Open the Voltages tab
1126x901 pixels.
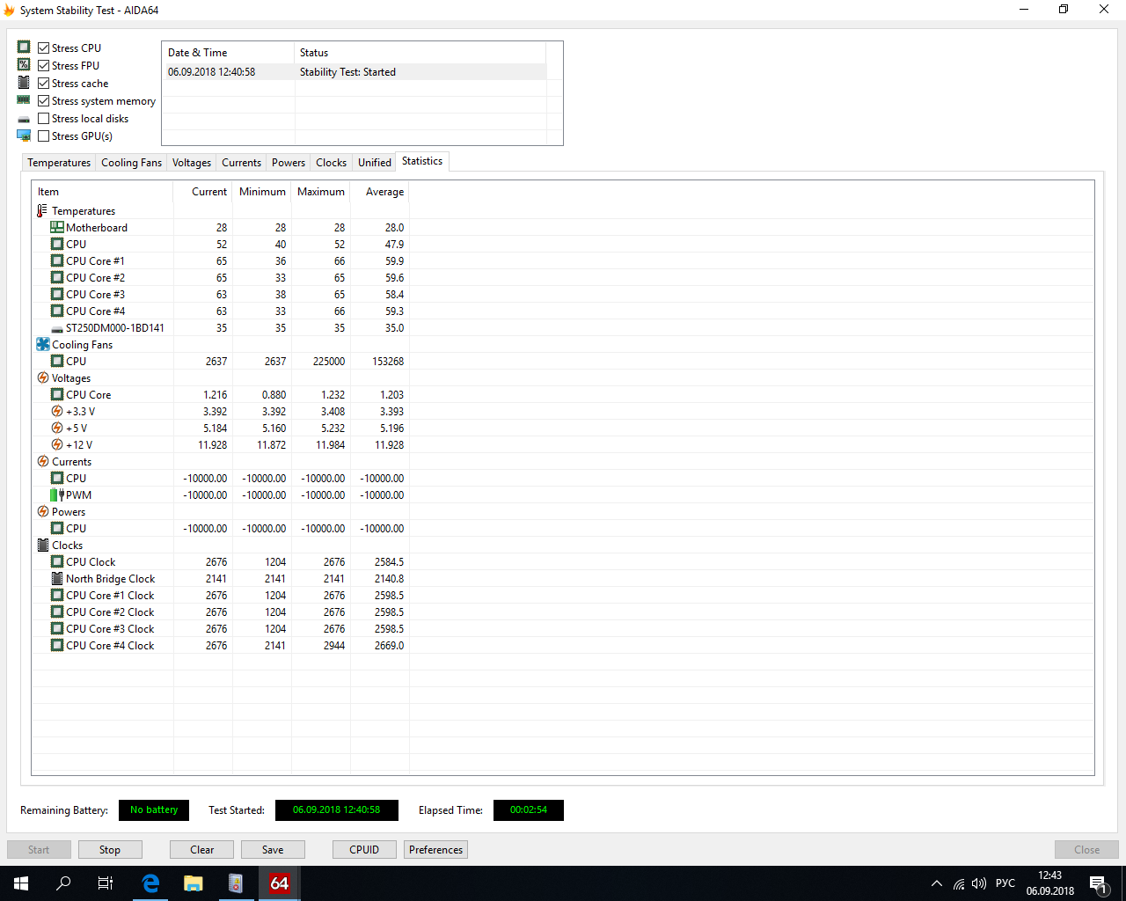(192, 163)
